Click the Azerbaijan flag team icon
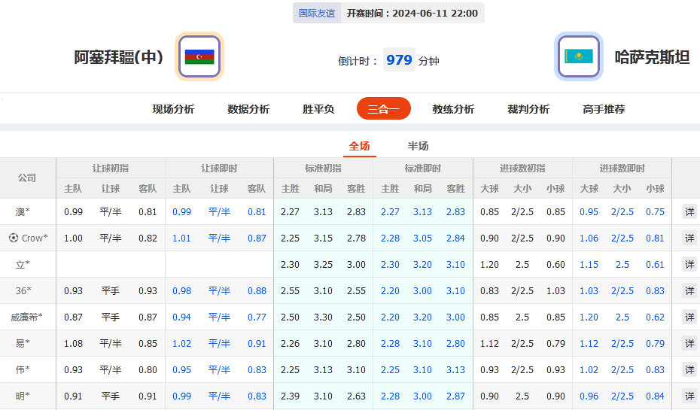This screenshot has width=700, height=410. coord(199,56)
